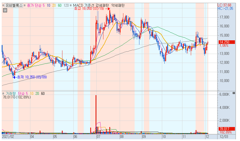Toggle the square marker before MACD 기준선

tap(71, 6)
